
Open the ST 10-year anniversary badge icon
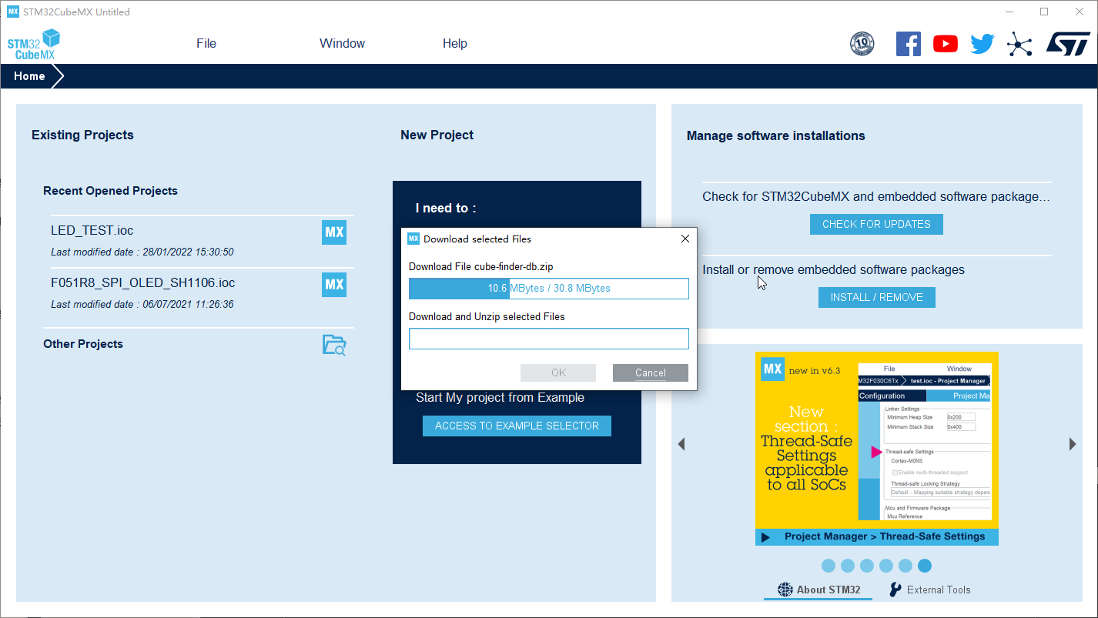[x=862, y=44]
